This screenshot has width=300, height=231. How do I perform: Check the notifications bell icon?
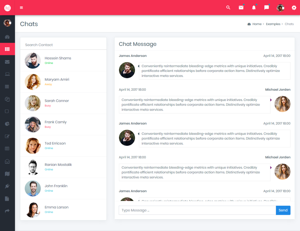pos(254,8)
